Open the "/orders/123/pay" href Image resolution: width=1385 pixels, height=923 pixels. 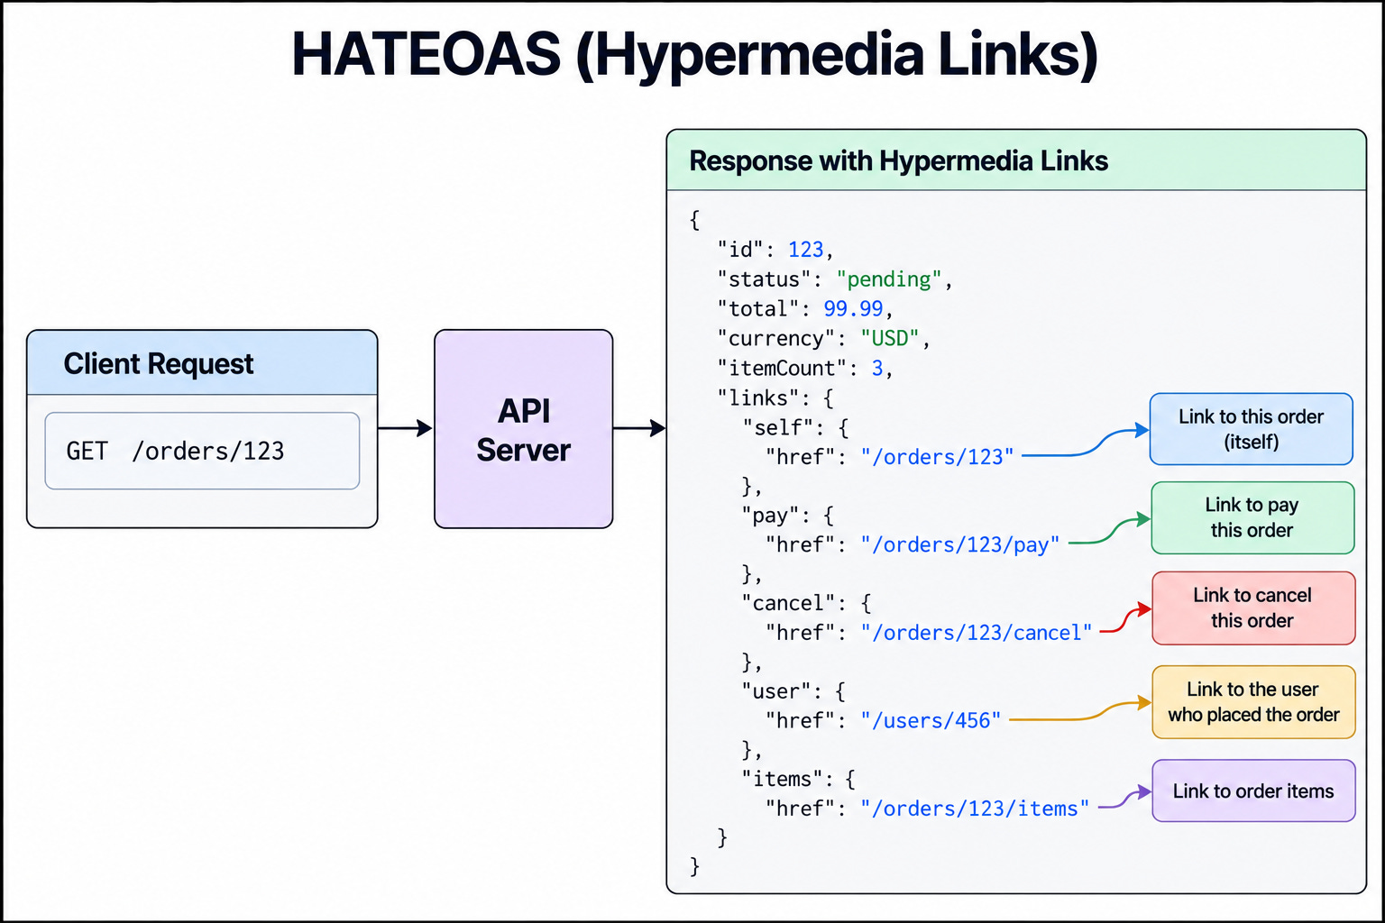point(960,545)
